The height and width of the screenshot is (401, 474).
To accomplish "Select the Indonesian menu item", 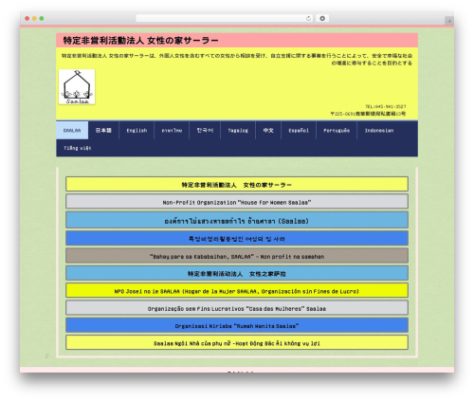I will click(x=379, y=130).
